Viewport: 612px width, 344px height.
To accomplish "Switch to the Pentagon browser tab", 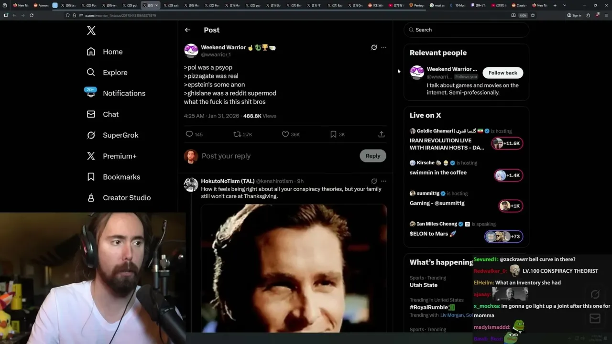I will pos(416,5).
